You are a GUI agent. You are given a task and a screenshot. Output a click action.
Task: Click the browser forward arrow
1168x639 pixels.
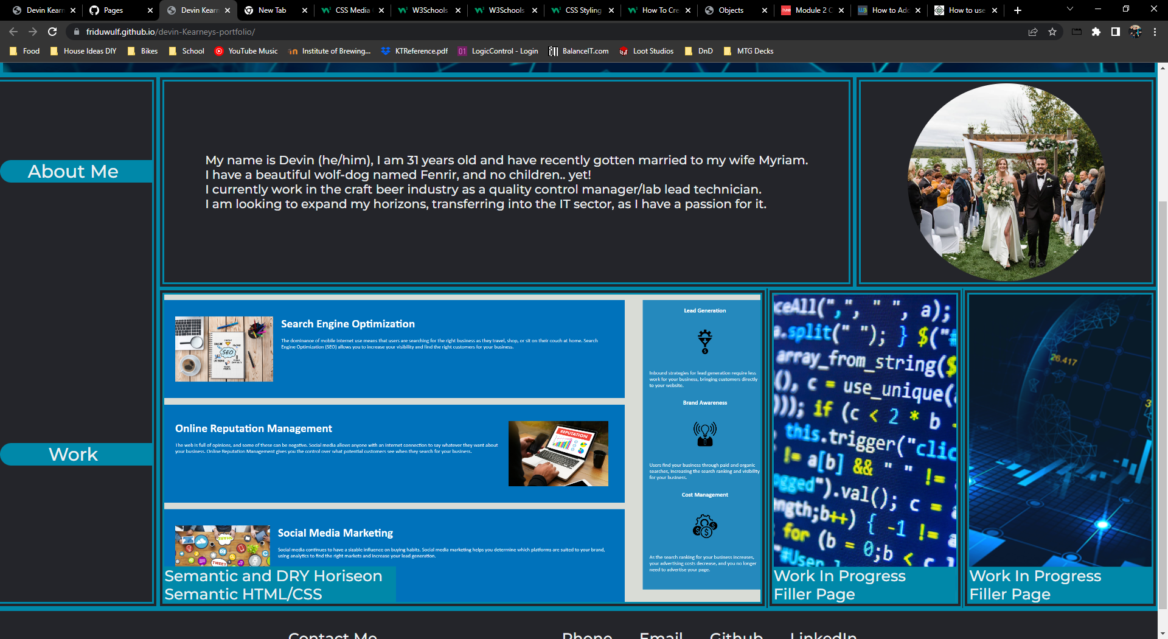click(x=33, y=32)
